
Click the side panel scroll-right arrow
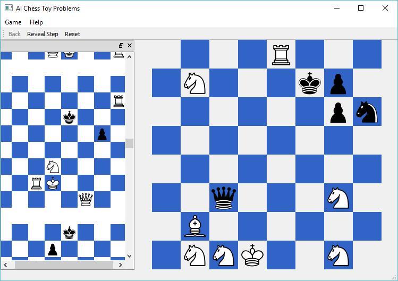[x=121, y=265]
